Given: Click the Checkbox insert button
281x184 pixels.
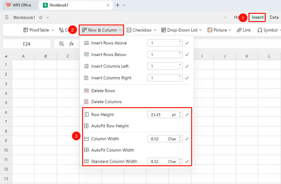Looking at the screenshot, I should pyautogui.click(x=139, y=30).
